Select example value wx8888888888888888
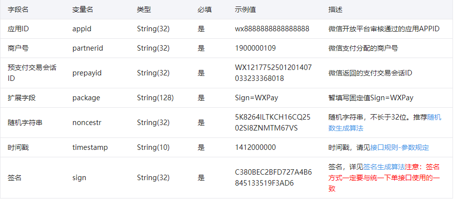Viewport: 454px width, 199px height. click(x=272, y=29)
